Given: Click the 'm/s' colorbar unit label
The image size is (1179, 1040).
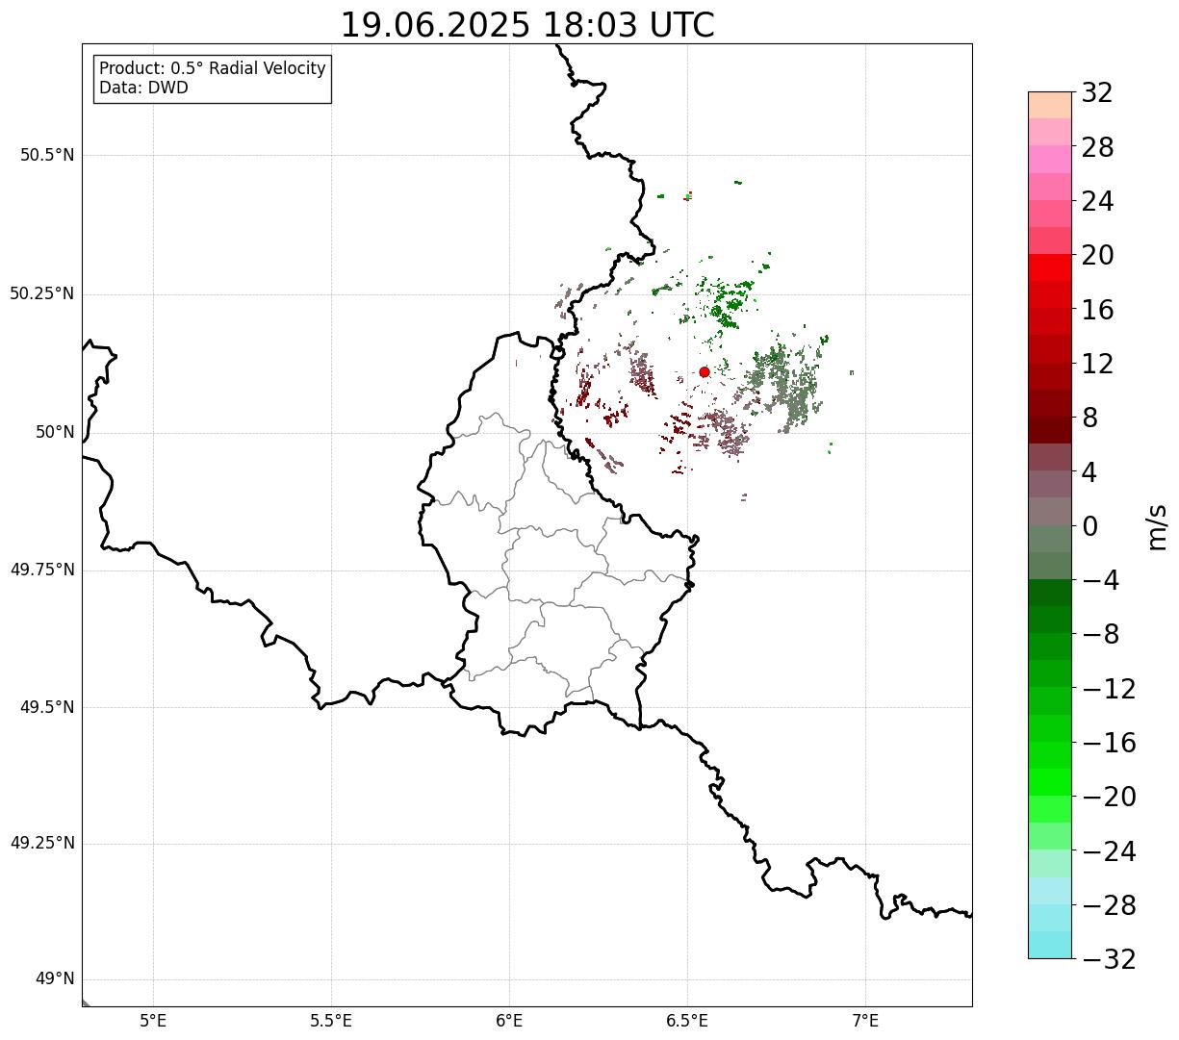Looking at the screenshot, I should coord(1157,526).
